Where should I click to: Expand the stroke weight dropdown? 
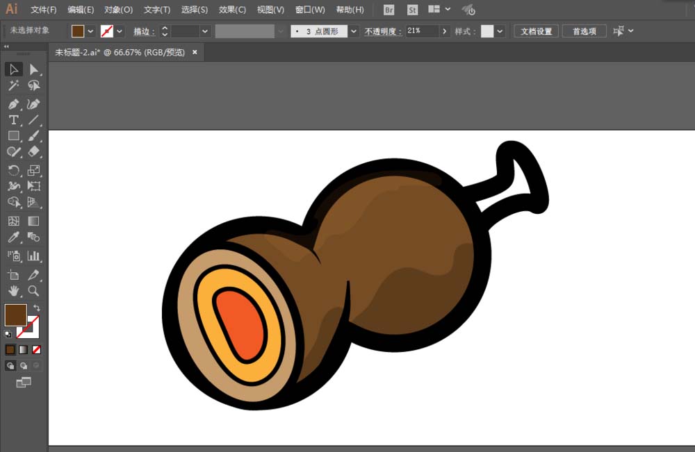pyautogui.click(x=205, y=31)
